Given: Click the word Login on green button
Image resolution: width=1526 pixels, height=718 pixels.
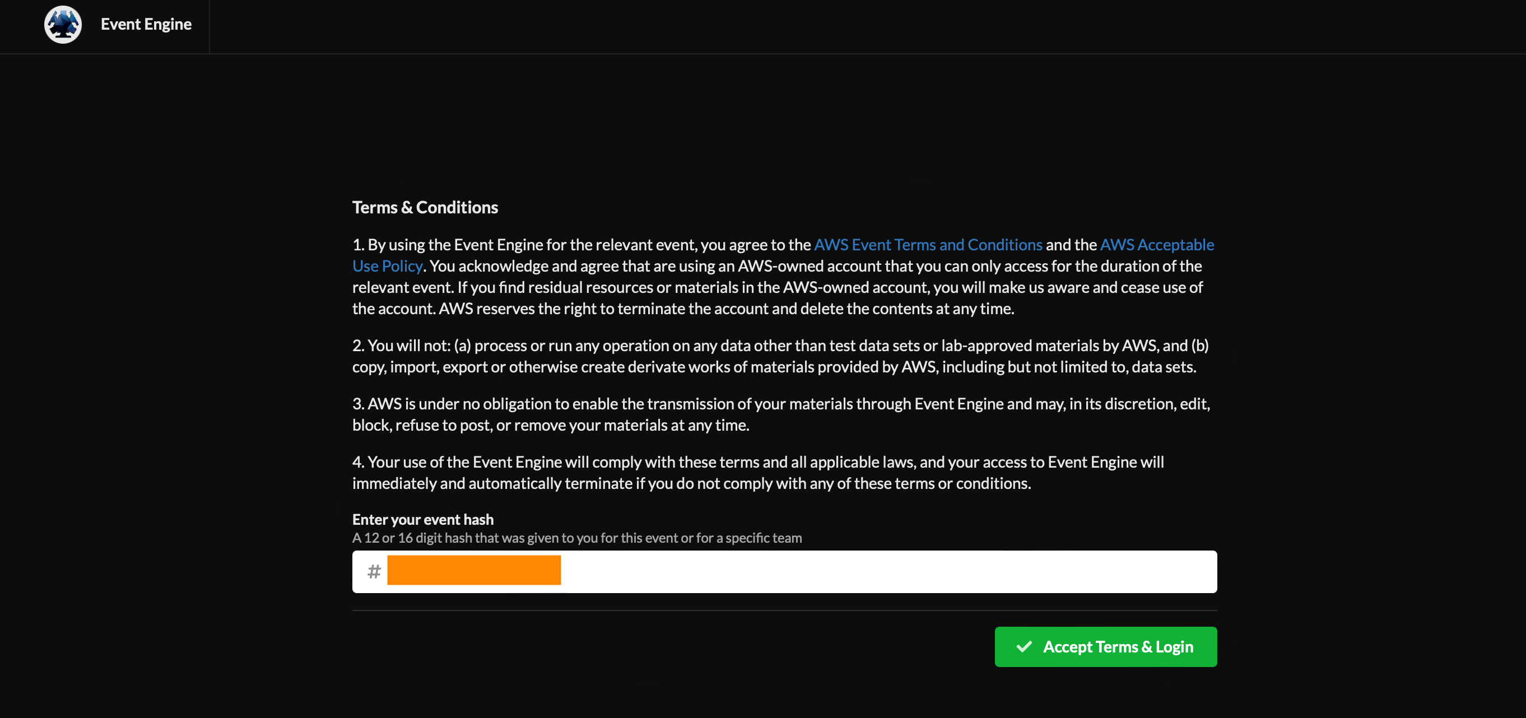Looking at the screenshot, I should tap(1174, 646).
